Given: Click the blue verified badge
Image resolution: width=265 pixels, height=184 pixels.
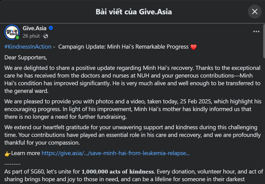Looking at the screenshot, I should click(51, 28).
